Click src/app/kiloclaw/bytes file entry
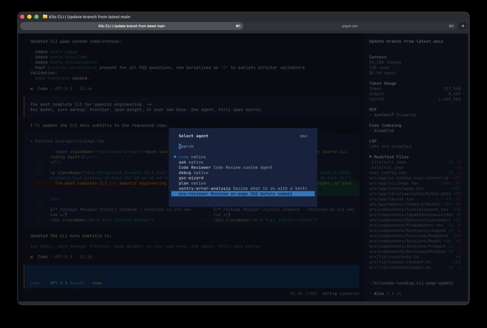The image size is (487, 328). coord(415,194)
